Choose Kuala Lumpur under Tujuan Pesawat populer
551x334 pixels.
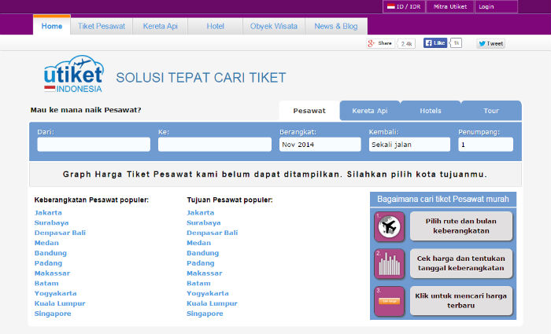212,303
